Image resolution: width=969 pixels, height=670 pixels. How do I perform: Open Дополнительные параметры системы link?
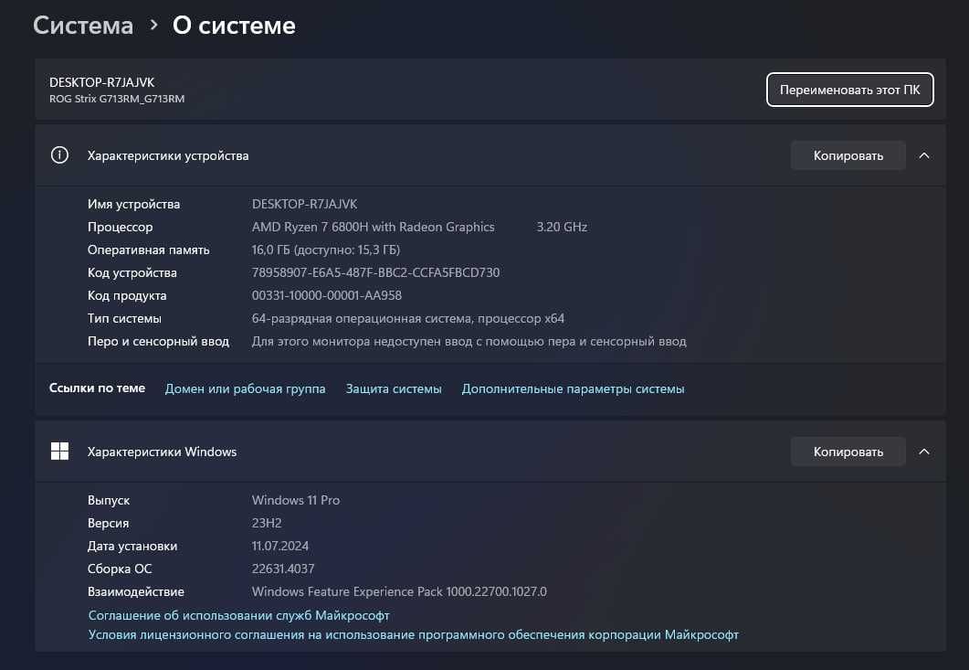(573, 388)
